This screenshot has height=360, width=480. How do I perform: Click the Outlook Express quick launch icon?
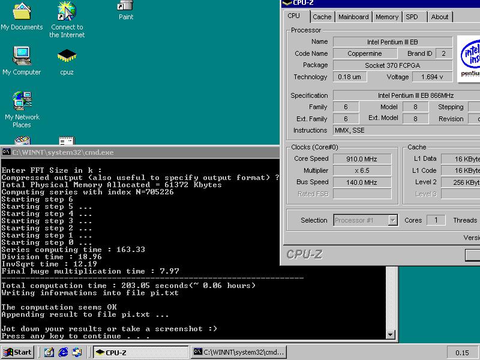pos(77,352)
